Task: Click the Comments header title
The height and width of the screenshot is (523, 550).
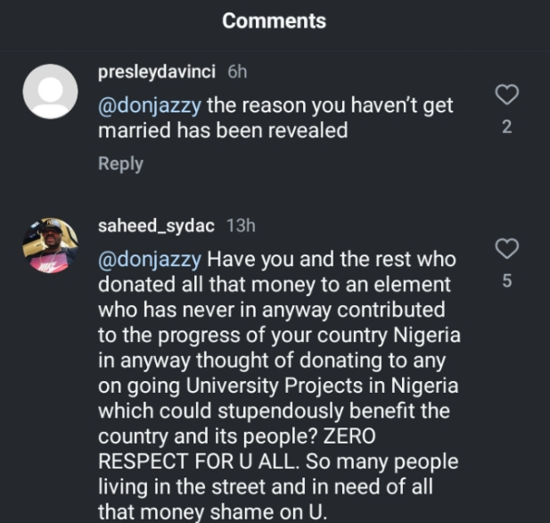Action: pyautogui.click(x=275, y=21)
